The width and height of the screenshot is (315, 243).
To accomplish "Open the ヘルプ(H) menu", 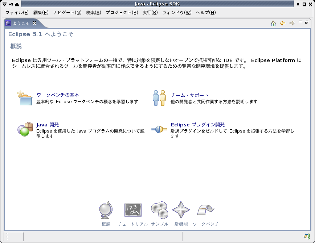I will pyautogui.click(x=206, y=13).
